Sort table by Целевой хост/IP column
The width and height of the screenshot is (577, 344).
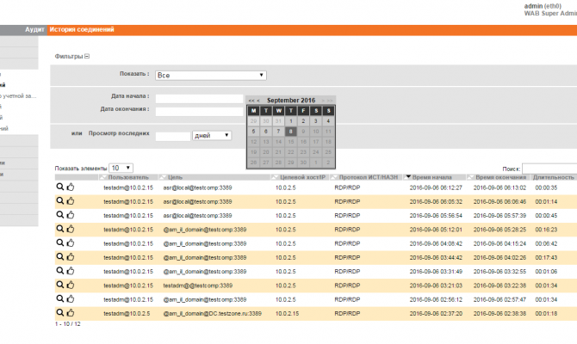(300, 177)
